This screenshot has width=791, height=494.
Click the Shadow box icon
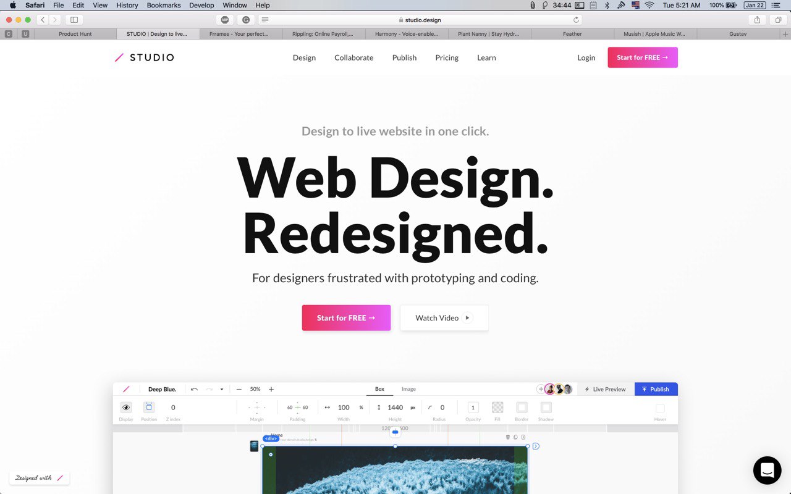click(546, 408)
